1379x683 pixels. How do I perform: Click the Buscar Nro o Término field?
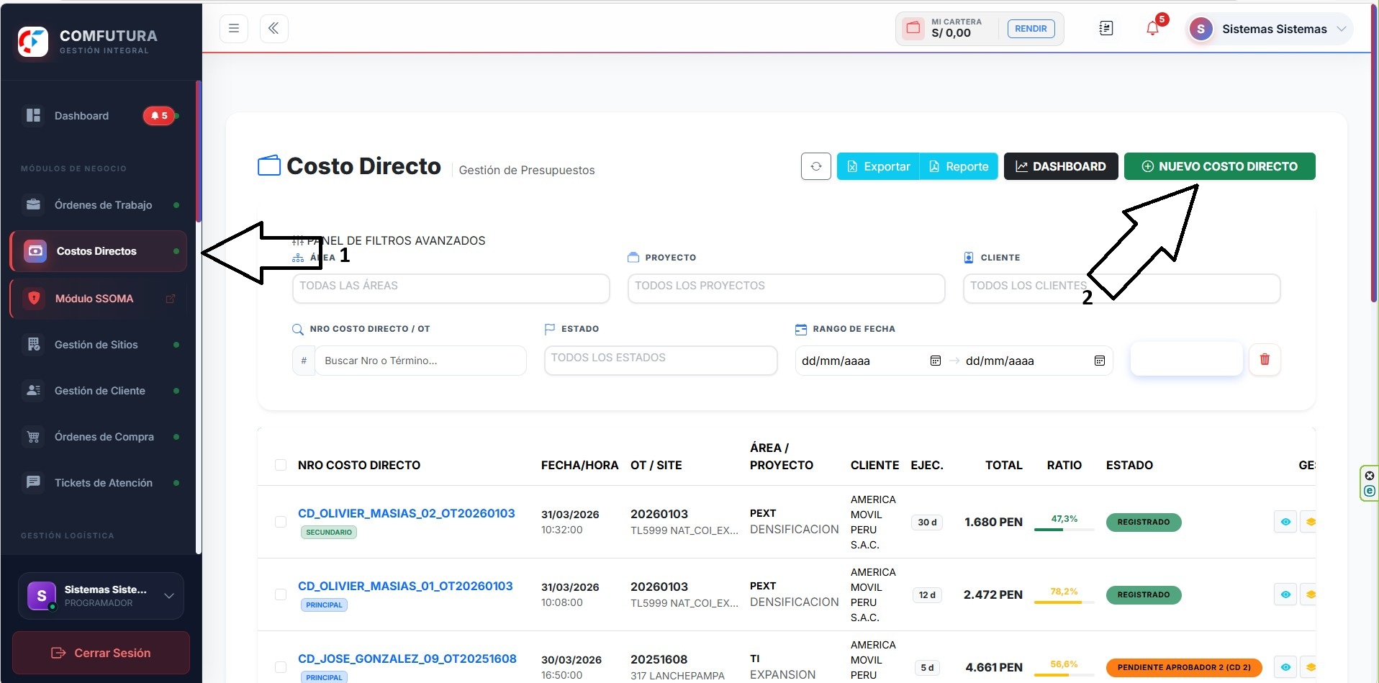(420, 361)
